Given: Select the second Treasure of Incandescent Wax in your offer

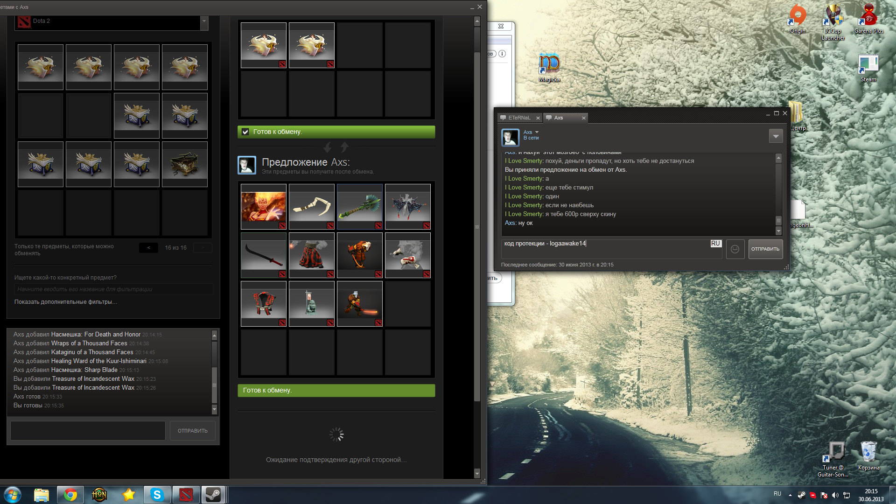Looking at the screenshot, I should tap(312, 45).
